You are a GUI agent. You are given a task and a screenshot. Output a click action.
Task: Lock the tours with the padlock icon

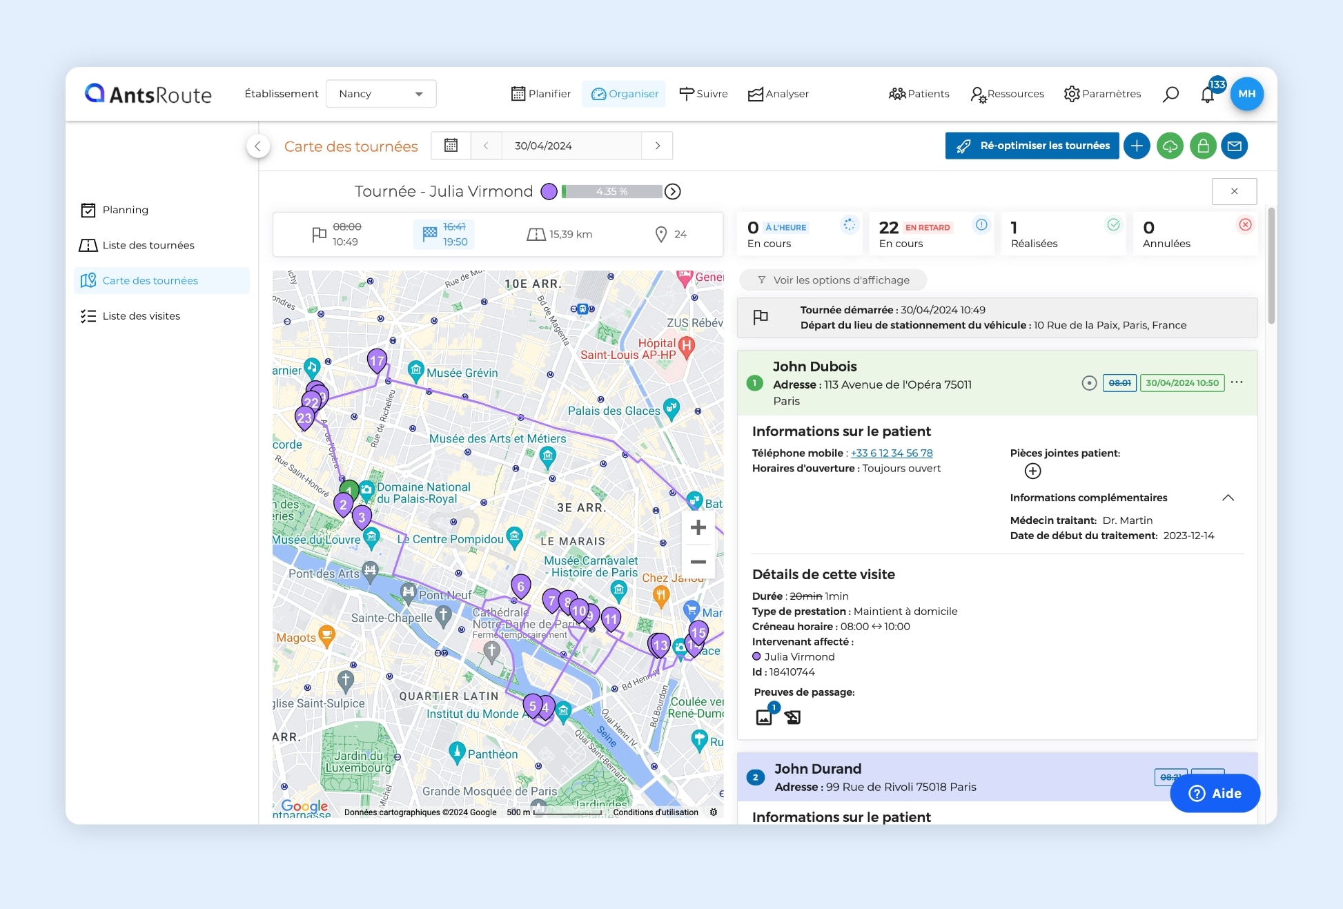[x=1203, y=146]
